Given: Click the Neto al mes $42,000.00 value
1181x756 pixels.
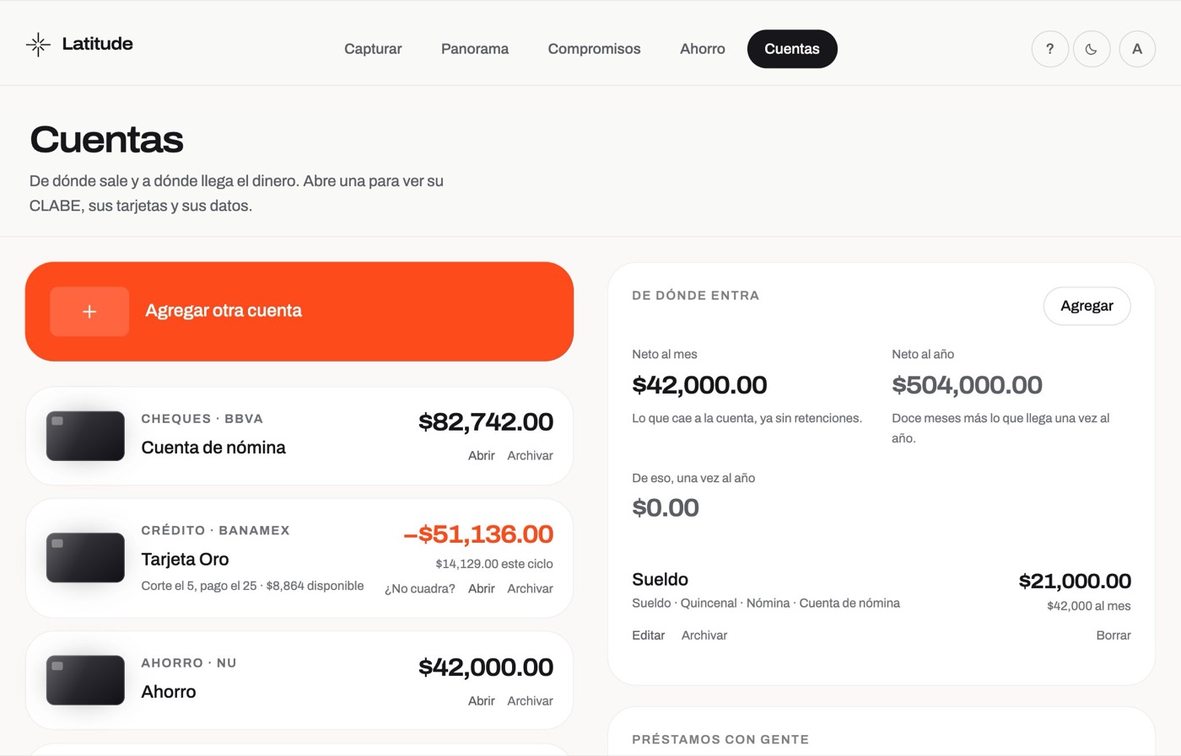Looking at the screenshot, I should pos(699,385).
